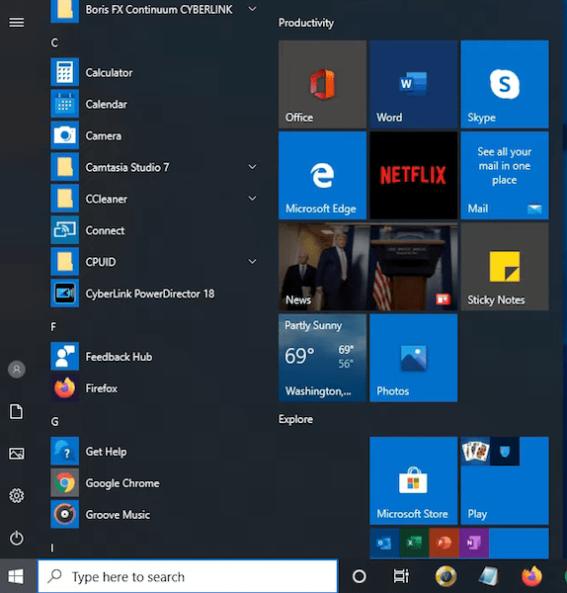Focus the Type here to search box
This screenshot has width=567, height=593.
point(188,576)
